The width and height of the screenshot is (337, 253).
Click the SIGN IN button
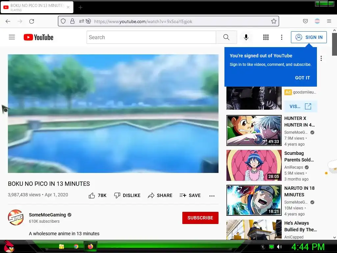click(309, 37)
